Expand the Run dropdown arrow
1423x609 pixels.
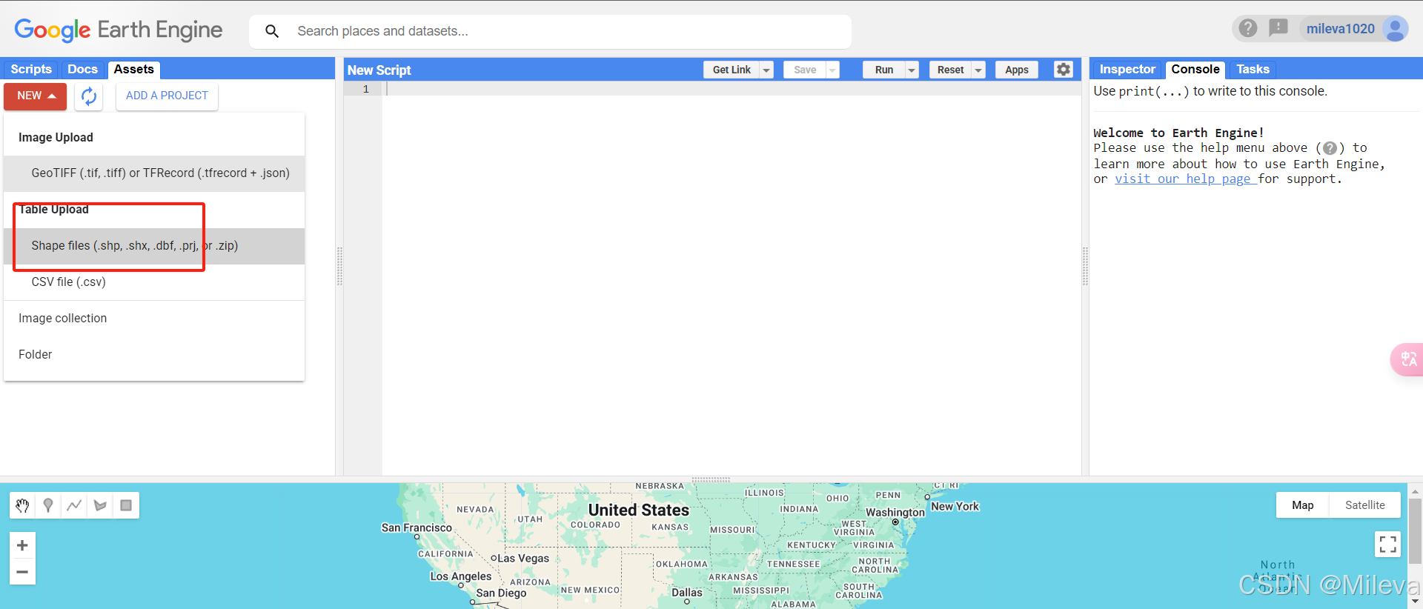pyautogui.click(x=912, y=70)
